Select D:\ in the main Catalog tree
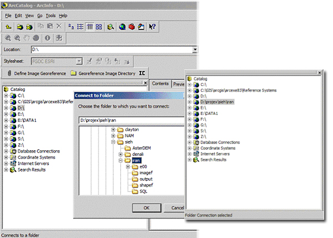The height and width of the screenshot is (238, 333). point(21,108)
